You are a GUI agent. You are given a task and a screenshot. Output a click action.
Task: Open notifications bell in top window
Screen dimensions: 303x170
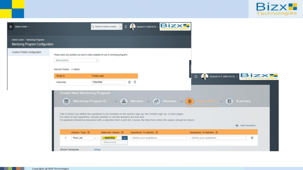pyautogui.click(x=126, y=27)
